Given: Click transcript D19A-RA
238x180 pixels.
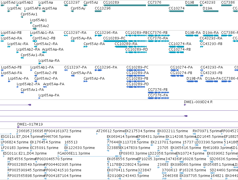Looking at the screenshot, I should (211, 33).
